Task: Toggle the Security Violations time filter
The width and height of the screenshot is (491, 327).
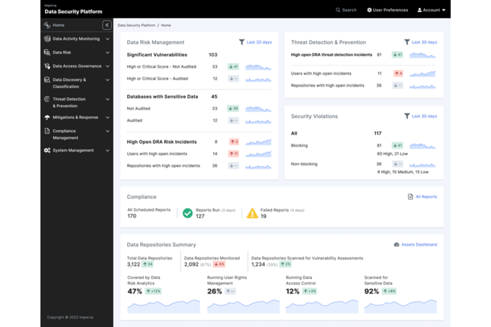Action: click(x=407, y=116)
